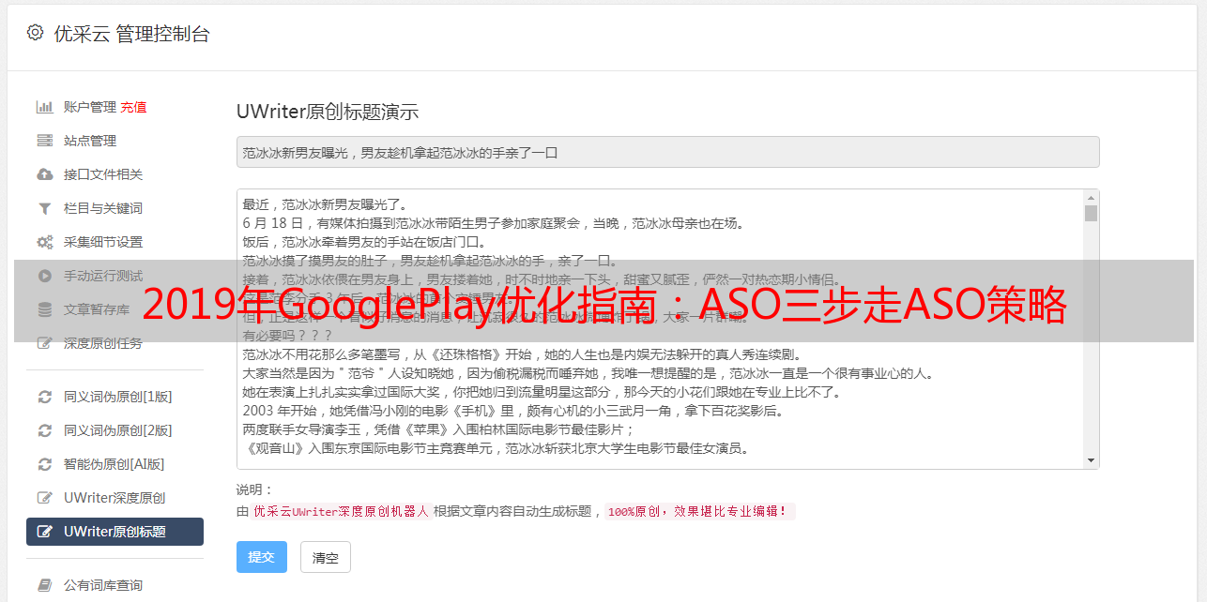
Task: Click the 同义词伪原创[1版] refresh icon
Action: [x=44, y=397]
